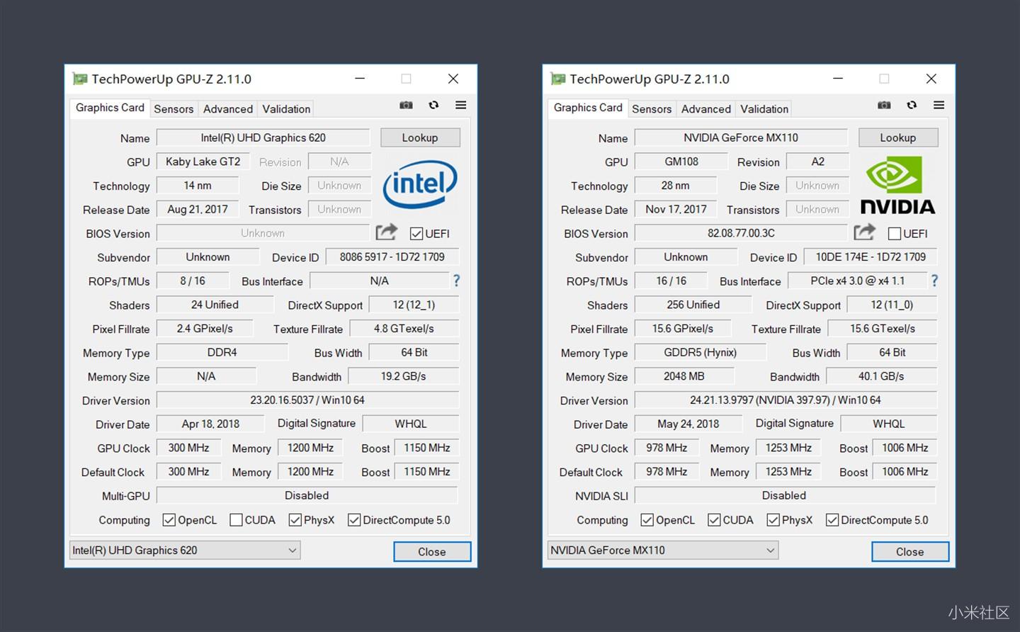Image resolution: width=1020 pixels, height=632 pixels.
Task: Click the BIOS Version field 82.08.77.00.3C
Action: point(741,233)
